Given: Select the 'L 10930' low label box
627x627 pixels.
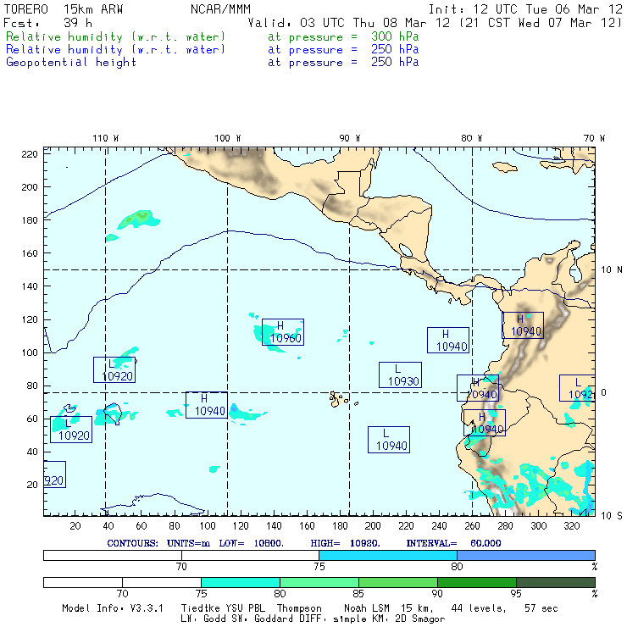Looking at the screenshot, I should (x=400, y=375).
